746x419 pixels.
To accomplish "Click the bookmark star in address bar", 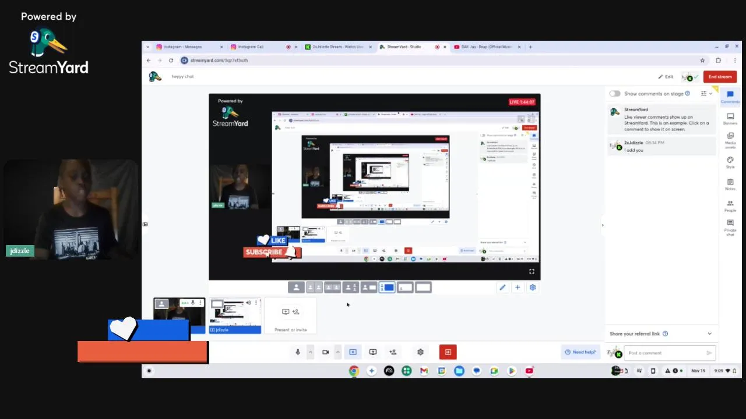I will pyautogui.click(x=702, y=61).
